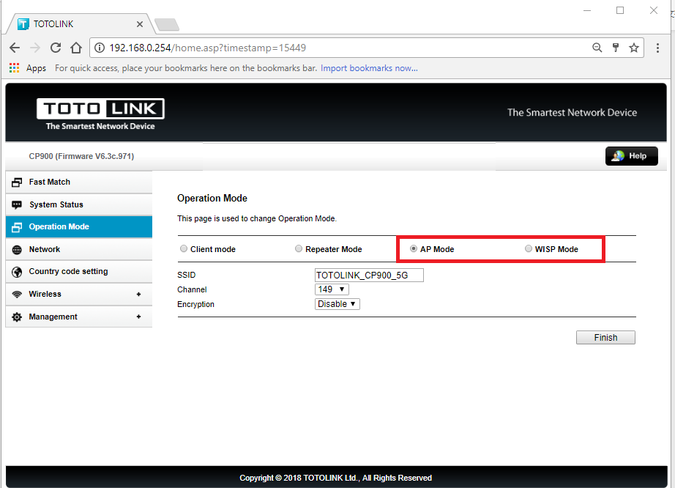Reload the page with the refresh icon

(56, 48)
